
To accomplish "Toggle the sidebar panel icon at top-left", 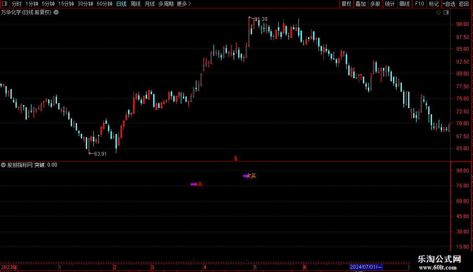I will (x=5, y=4).
